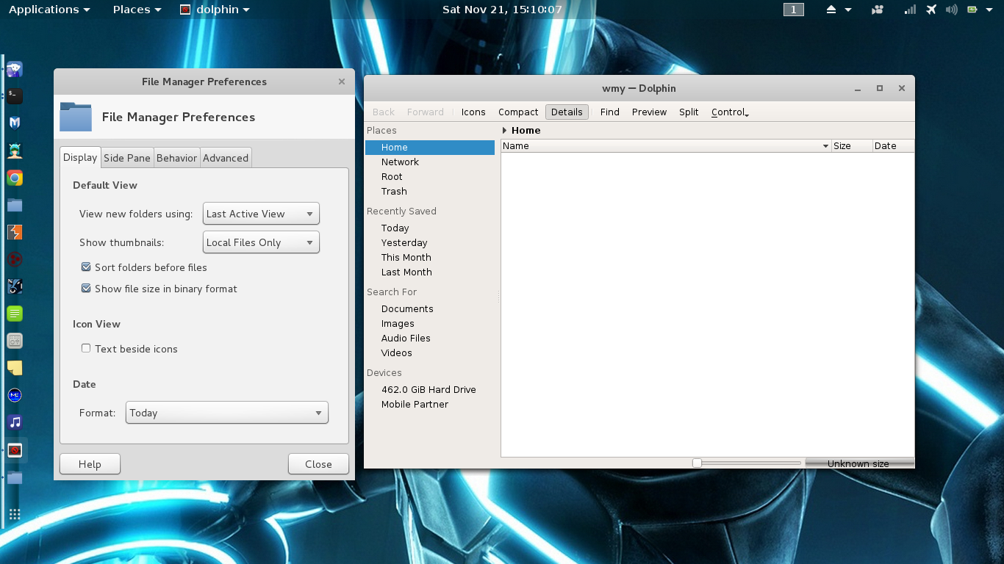This screenshot has height=564, width=1004.
Task: Open the Places menu in top panel
Action: pyautogui.click(x=137, y=10)
